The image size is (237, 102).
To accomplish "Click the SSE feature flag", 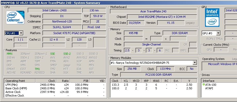I will (53, 54).
